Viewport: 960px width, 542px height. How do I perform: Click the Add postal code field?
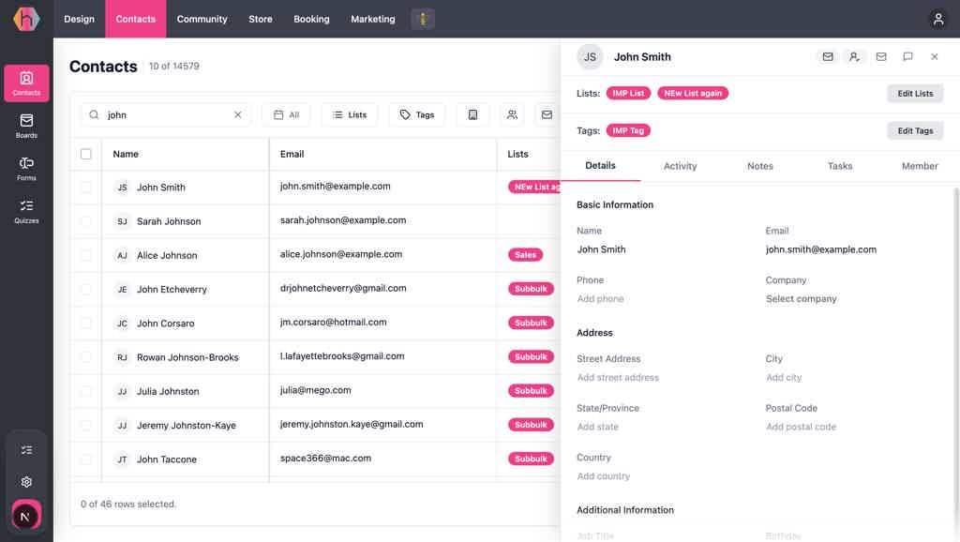point(801,427)
